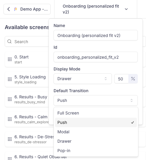Click the Id input field
The height and width of the screenshot is (160, 146).
tap(96, 57)
